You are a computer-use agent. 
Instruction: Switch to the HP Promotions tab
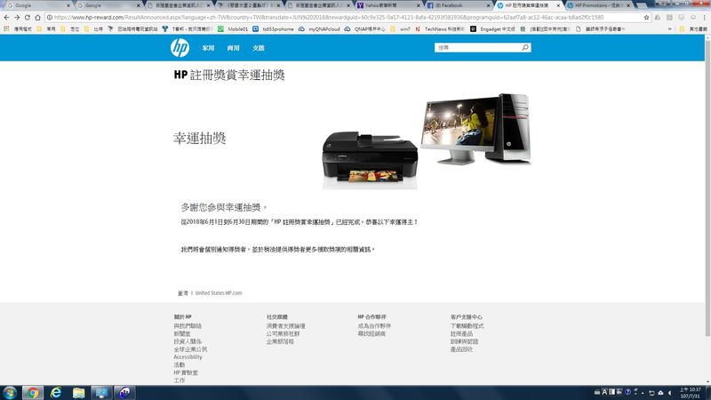pos(598,5)
